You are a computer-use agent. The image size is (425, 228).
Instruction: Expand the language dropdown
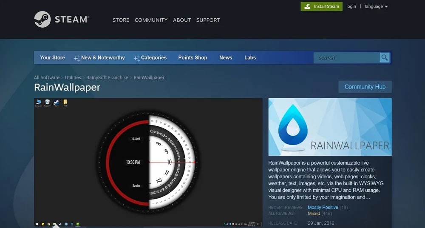tap(376, 6)
